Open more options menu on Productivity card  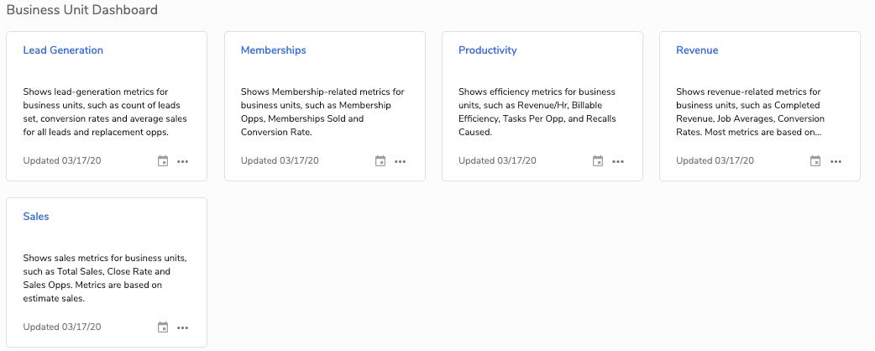tap(618, 162)
